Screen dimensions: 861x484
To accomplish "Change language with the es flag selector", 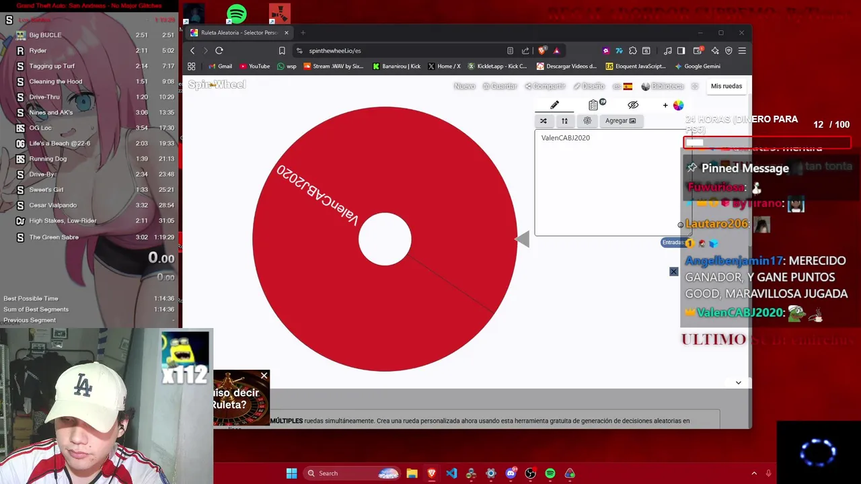I will [x=622, y=86].
